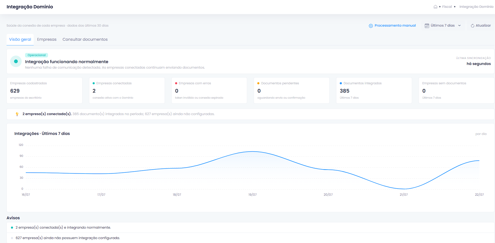This screenshot has width=495, height=243.
Task: Expand the Últimos 7 dias chevron
Action: tap(460, 26)
